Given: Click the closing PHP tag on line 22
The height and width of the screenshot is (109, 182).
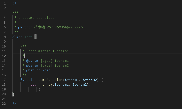Looking at the screenshot, I should 14,103.
